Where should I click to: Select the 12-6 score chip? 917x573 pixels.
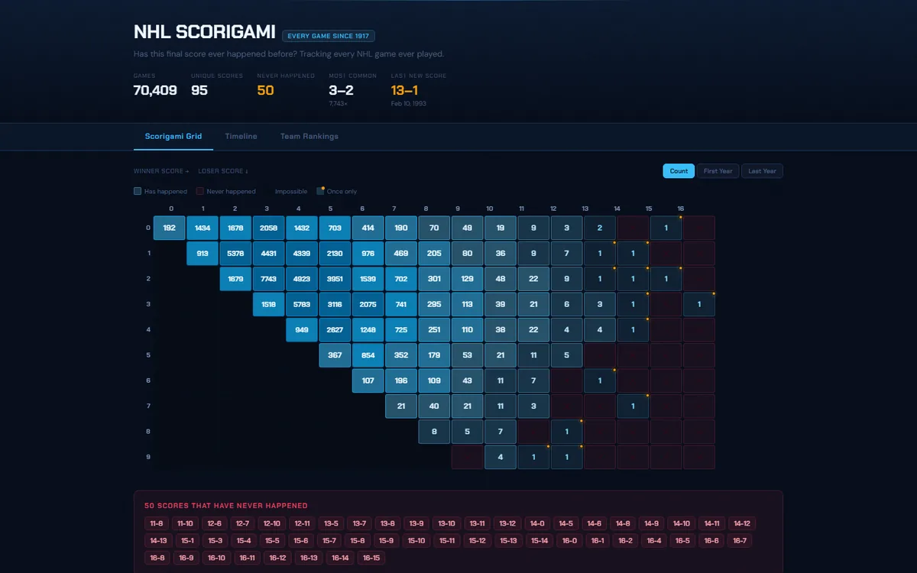coord(214,523)
